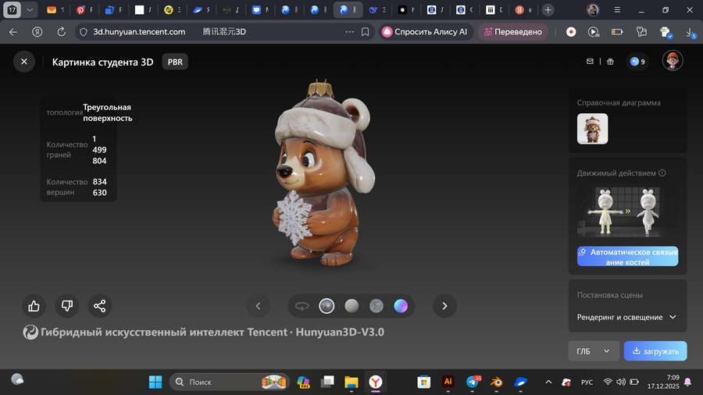Click Спросить Алису AI in the address bar
Image resolution: width=703 pixels, height=395 pixels.
pyautogui.click(x=424, y=32)
